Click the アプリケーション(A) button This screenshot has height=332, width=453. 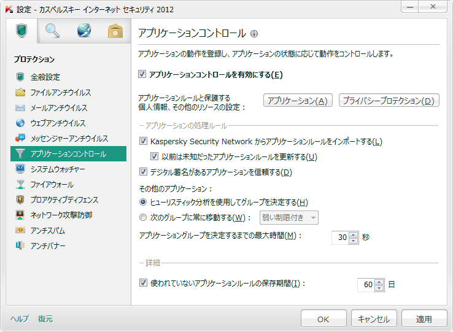298,100
